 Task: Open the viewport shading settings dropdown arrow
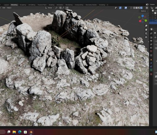(144, 8)
